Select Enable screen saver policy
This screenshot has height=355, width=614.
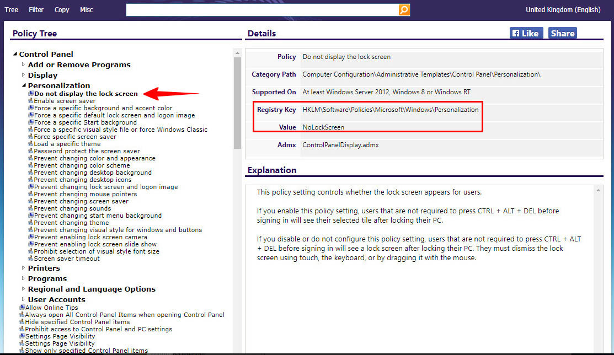tap(65, 101)
